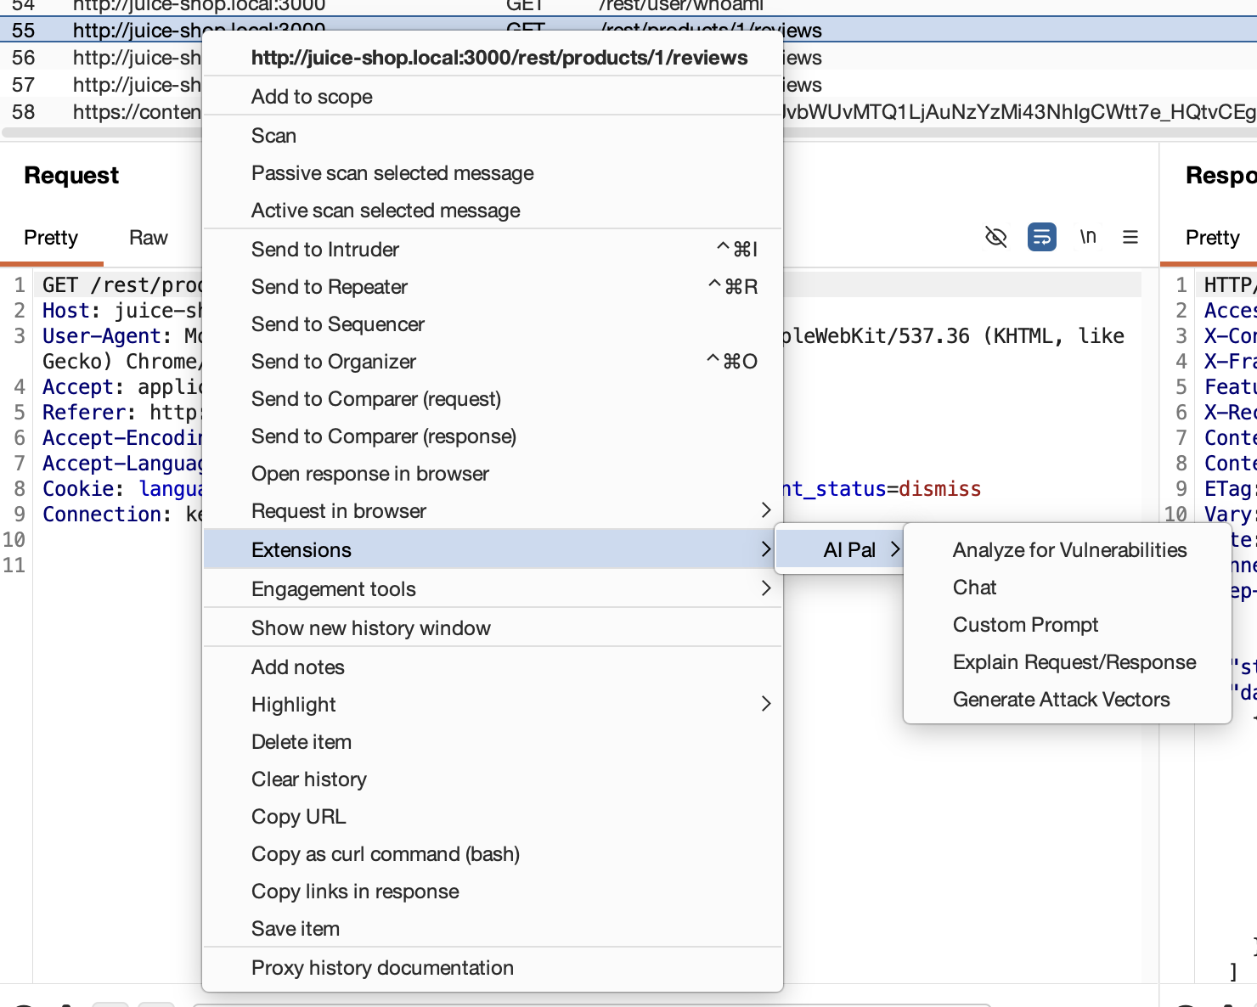Click Add to scope
The image size is (1257, 1007).
[x=312, y=97]
